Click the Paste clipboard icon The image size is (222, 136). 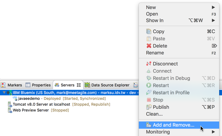149,39
